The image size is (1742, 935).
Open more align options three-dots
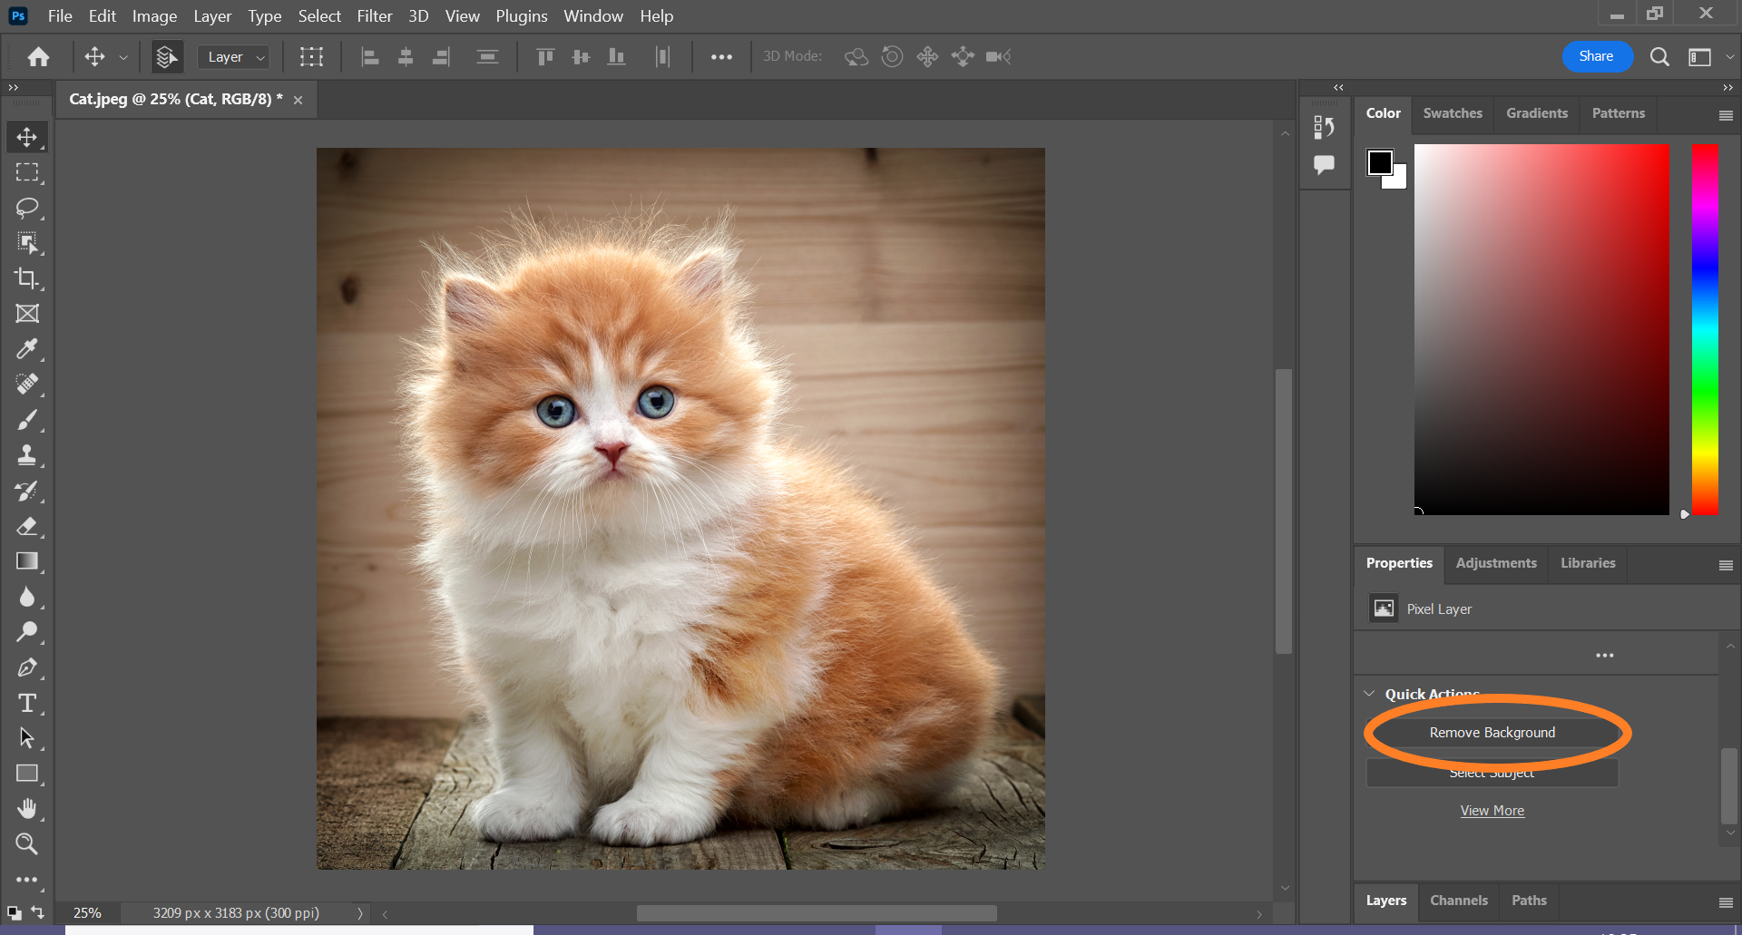tap(721, 57)
